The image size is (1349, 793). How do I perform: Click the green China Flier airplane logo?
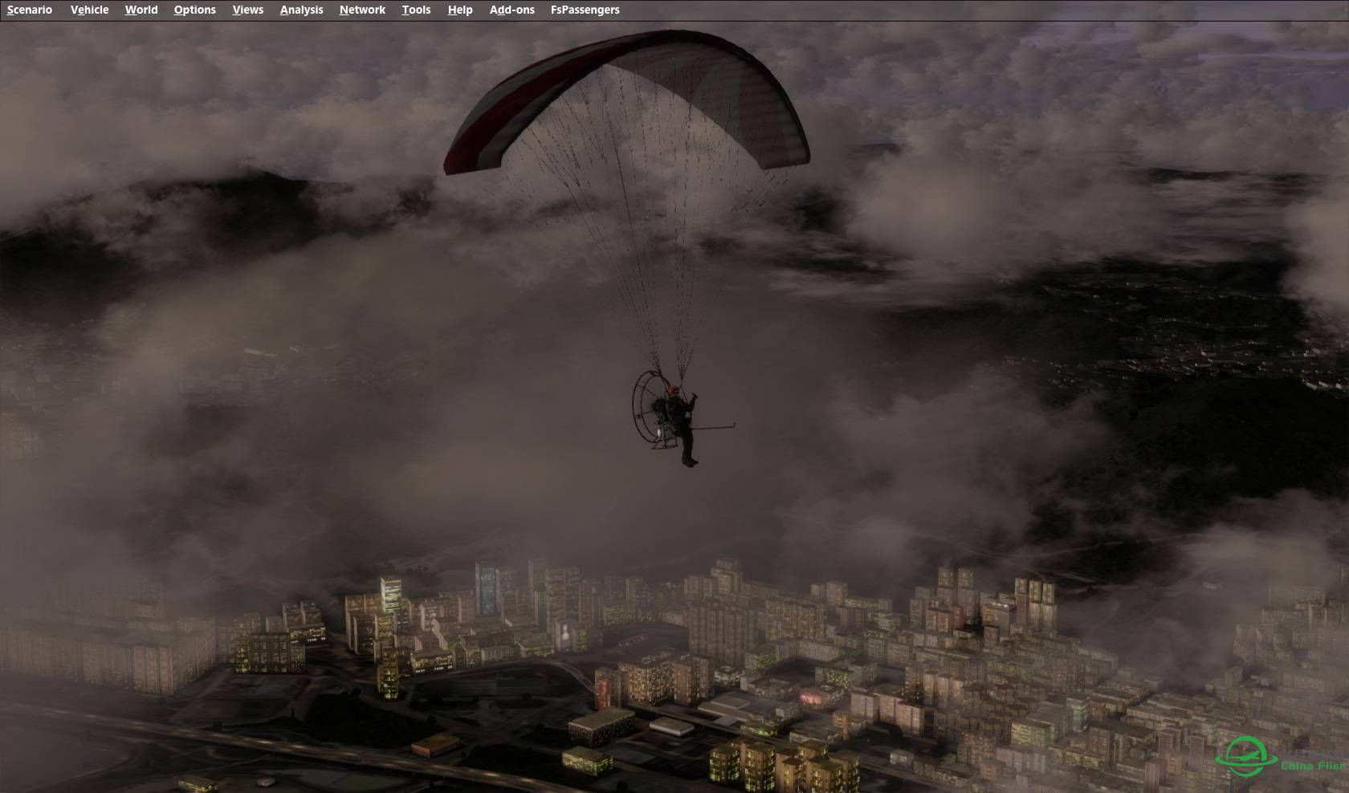1245,756
